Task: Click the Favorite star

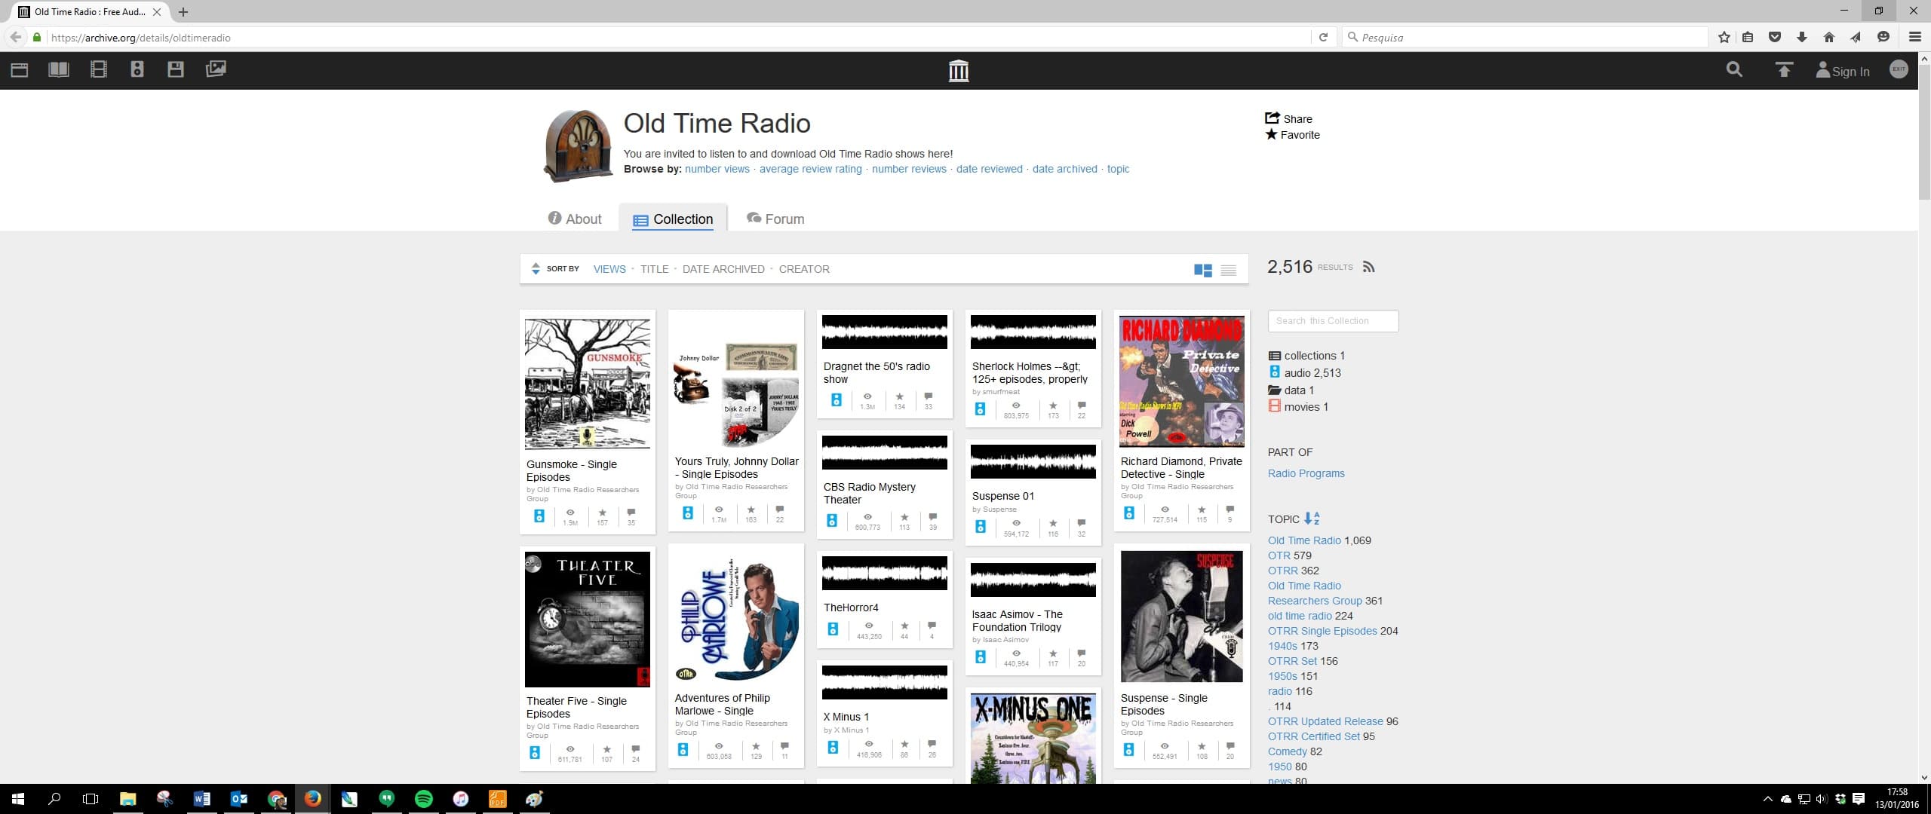Action: [1272, 134]
